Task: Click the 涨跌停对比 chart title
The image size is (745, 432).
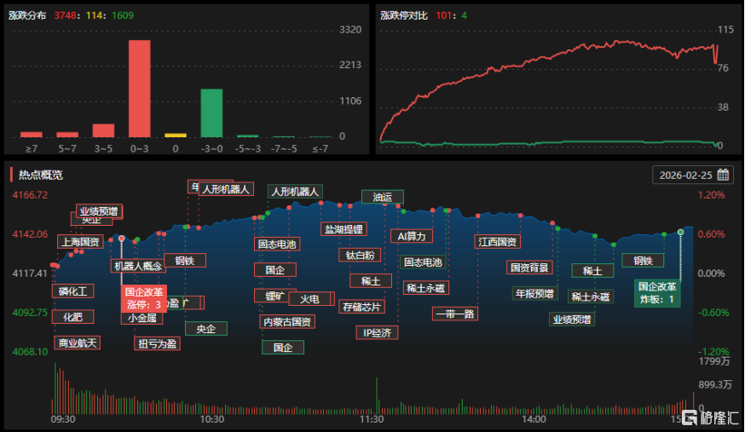Action: 404,15
